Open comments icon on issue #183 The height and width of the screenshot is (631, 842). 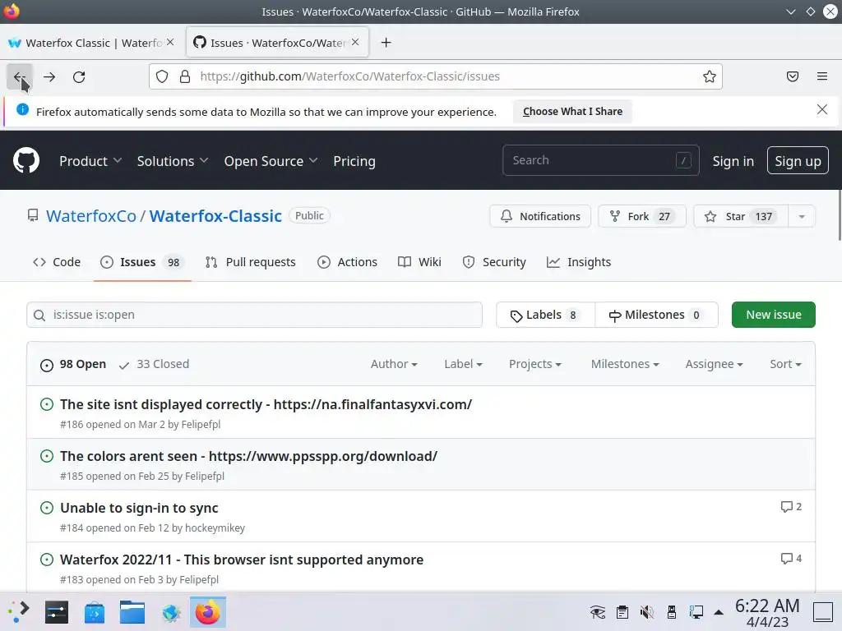(x=791, y=559)
